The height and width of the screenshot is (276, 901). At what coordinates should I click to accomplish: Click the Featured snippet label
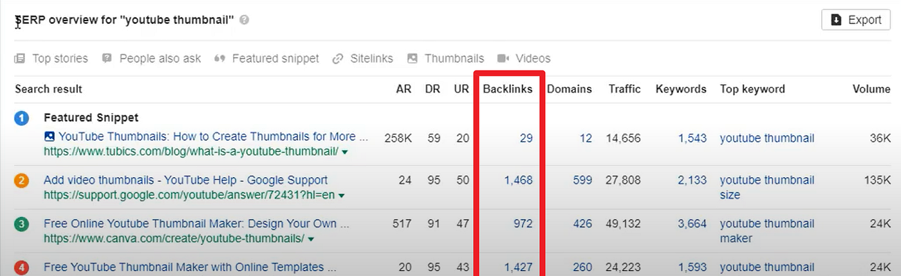tap(275, 58)
